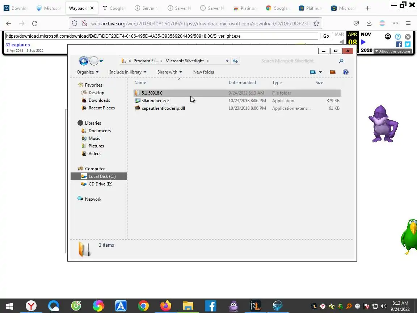Click the browser reload button

click(35, 24)
